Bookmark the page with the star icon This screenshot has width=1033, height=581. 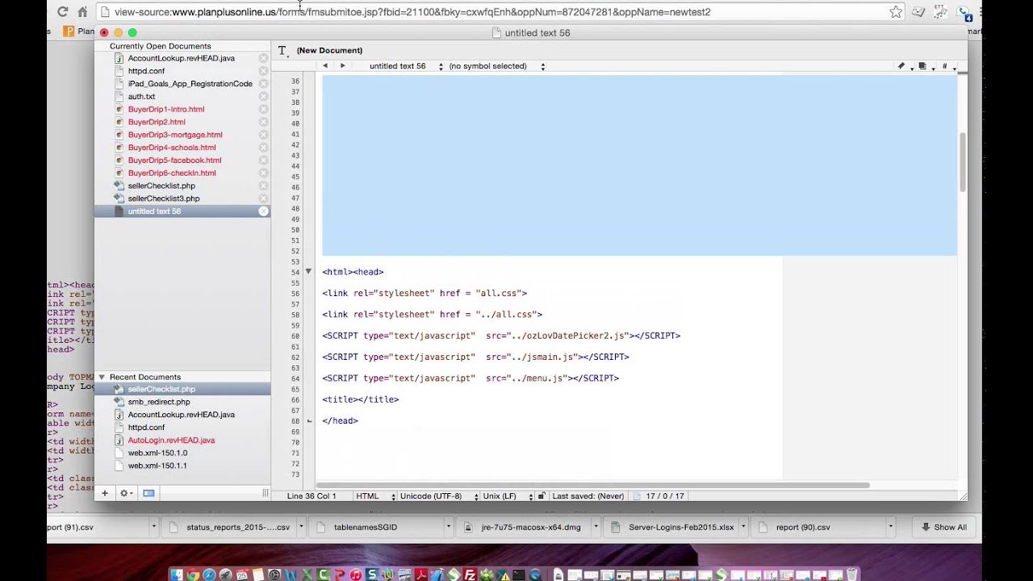click(x=896, y=12)
